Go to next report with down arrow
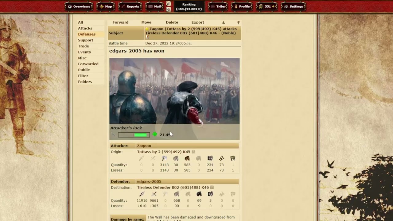393x221 pixels. coord(238,23)
